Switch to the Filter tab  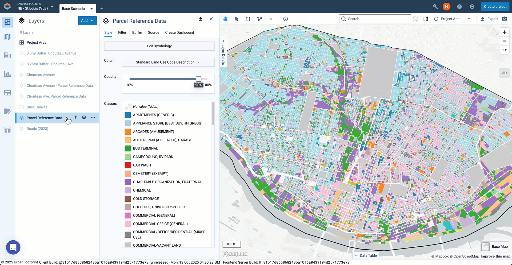tap(122, 32)
